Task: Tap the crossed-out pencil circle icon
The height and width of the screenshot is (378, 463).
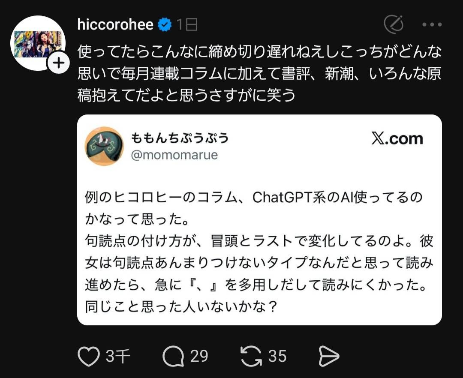Action: click(394, 24)
